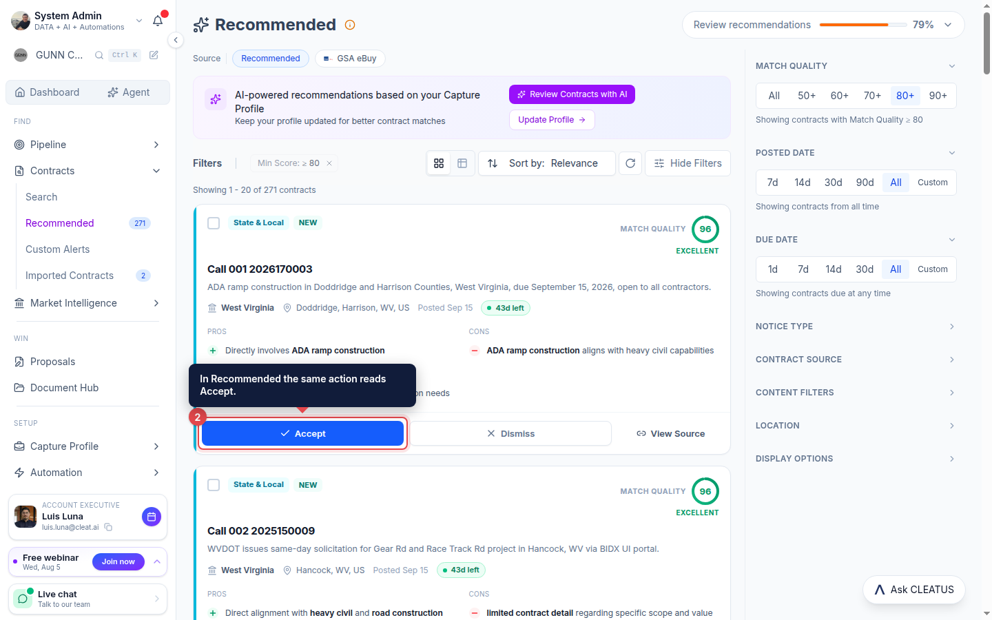The width and height of the screenshot is (992, 620).
Task: Collapse the Match Quality section
Action: [856, 66]
